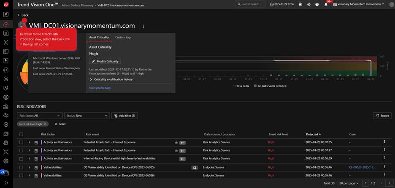The image size is (395, 188).
Task: Tick the checkbox for CVE-2023-36025 row
Action: point(21,167)
